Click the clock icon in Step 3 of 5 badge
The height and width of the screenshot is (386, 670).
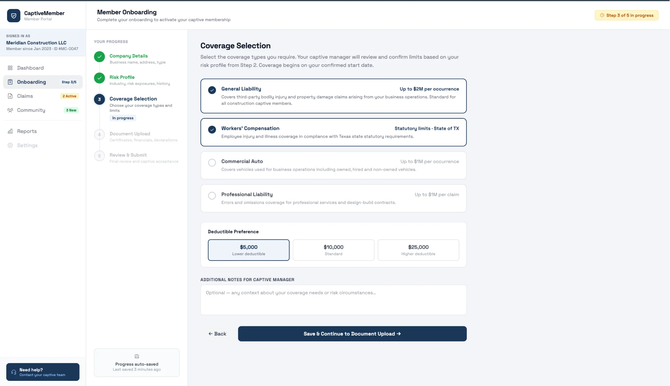click(602, 15)
